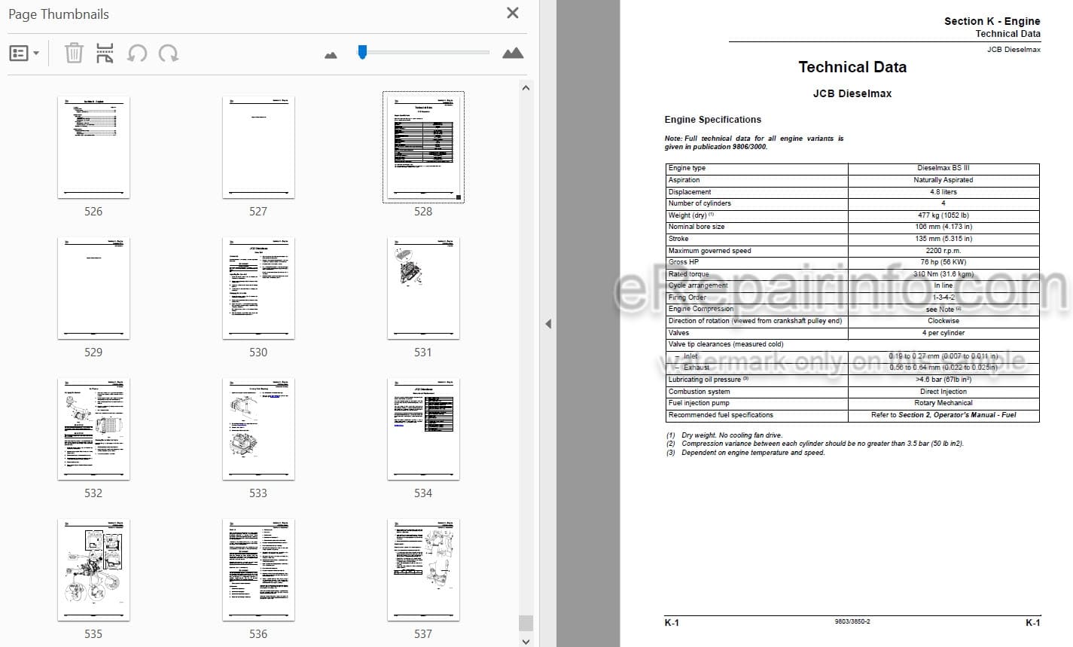
Task: Select page 527 thumbnail
Action: (x=258, y=147)
